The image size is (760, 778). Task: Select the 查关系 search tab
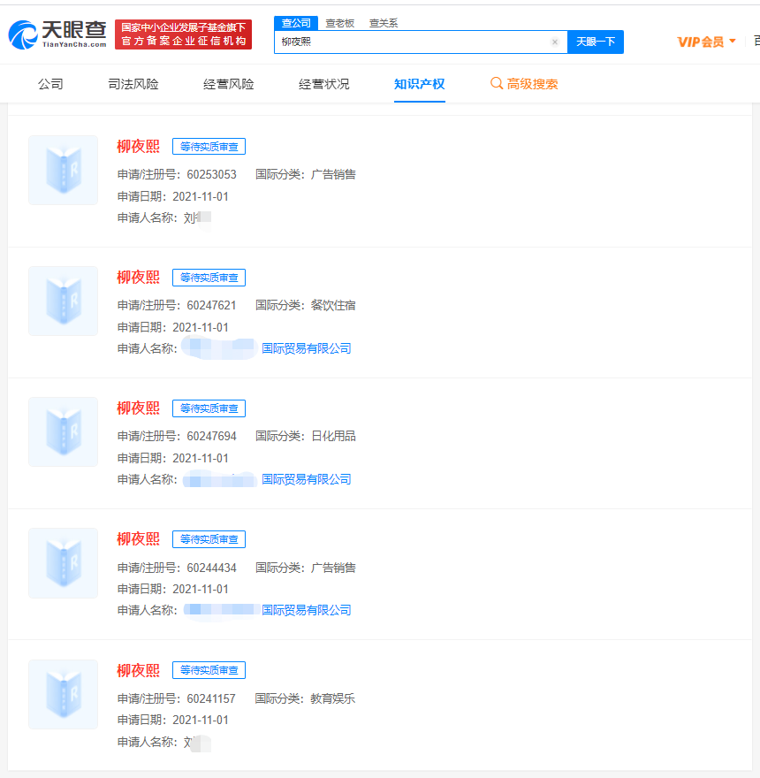[384, 23]
